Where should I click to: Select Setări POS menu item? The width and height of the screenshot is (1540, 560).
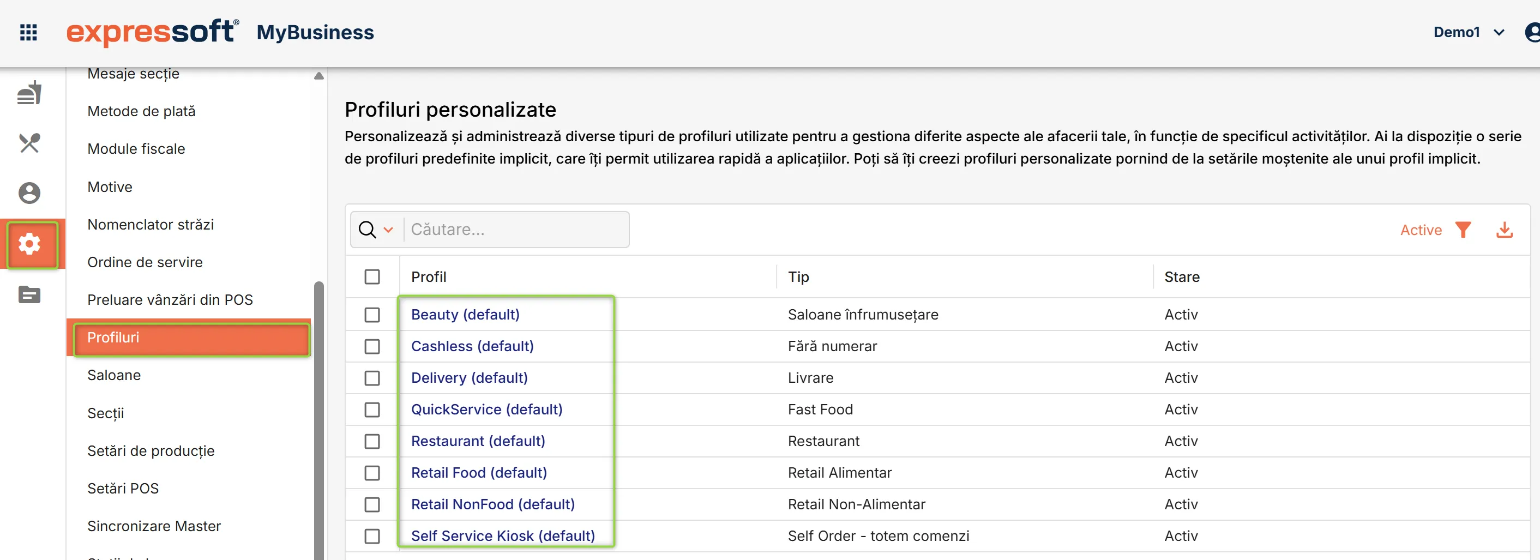(123, 489)
